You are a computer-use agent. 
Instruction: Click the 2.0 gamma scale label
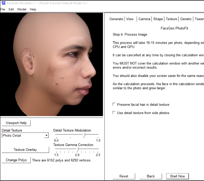[x=77, y=155]
